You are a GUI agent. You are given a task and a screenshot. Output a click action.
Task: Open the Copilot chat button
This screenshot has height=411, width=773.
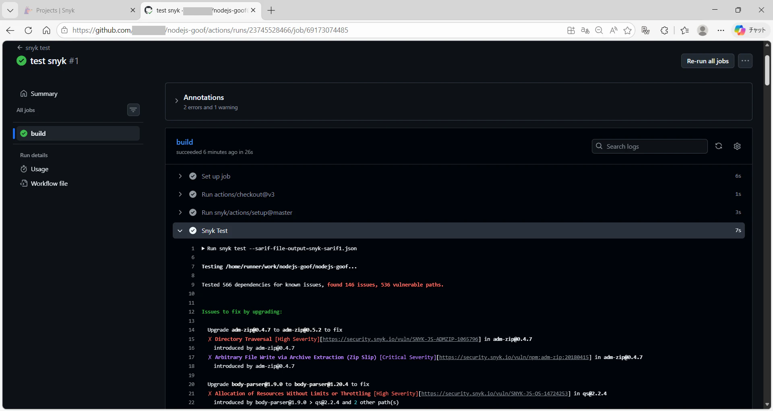click(x=750, y=30)
